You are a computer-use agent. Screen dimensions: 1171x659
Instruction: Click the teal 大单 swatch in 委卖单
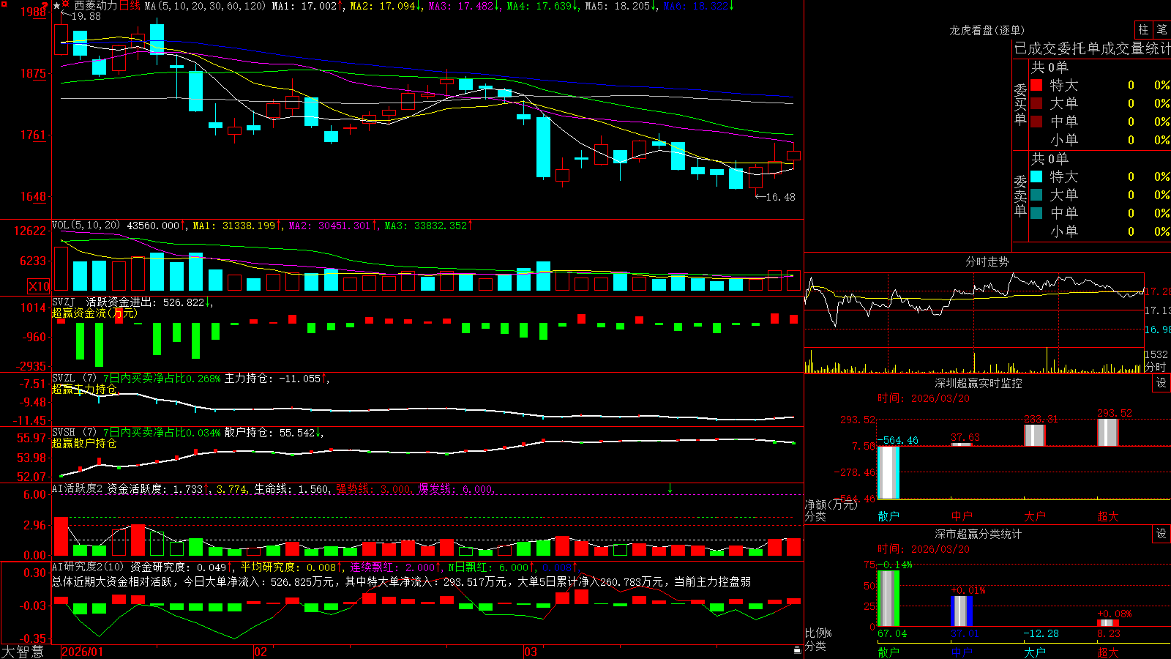click(1036, 195)
